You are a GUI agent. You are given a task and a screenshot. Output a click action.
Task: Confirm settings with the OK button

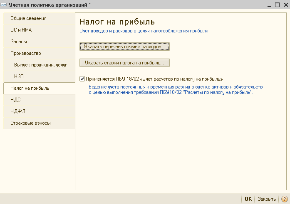pos(248,199)
